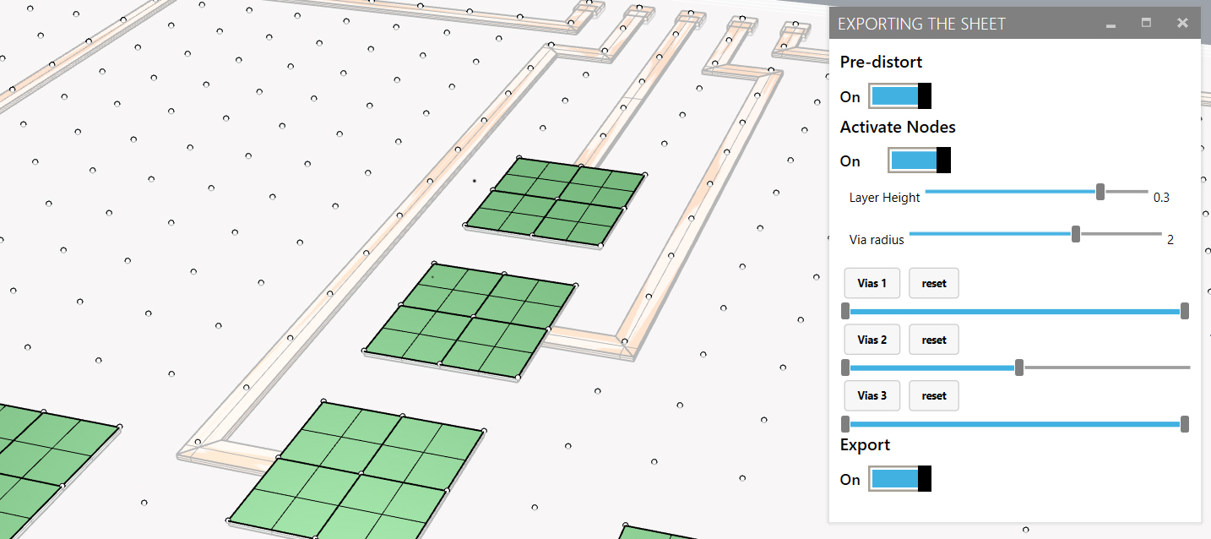This screenshot has height=539, width=1211.
Task: Click the Activate Nodes heading
Action: pos(898,127)
